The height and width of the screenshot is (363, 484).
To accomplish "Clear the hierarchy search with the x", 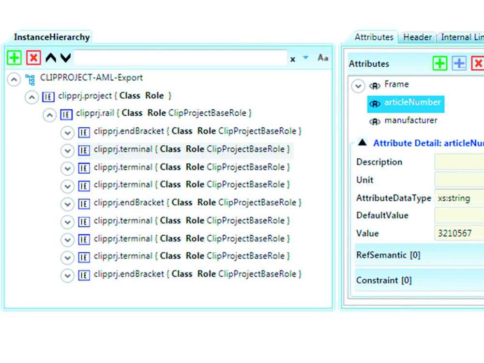I will pos(293,59).
